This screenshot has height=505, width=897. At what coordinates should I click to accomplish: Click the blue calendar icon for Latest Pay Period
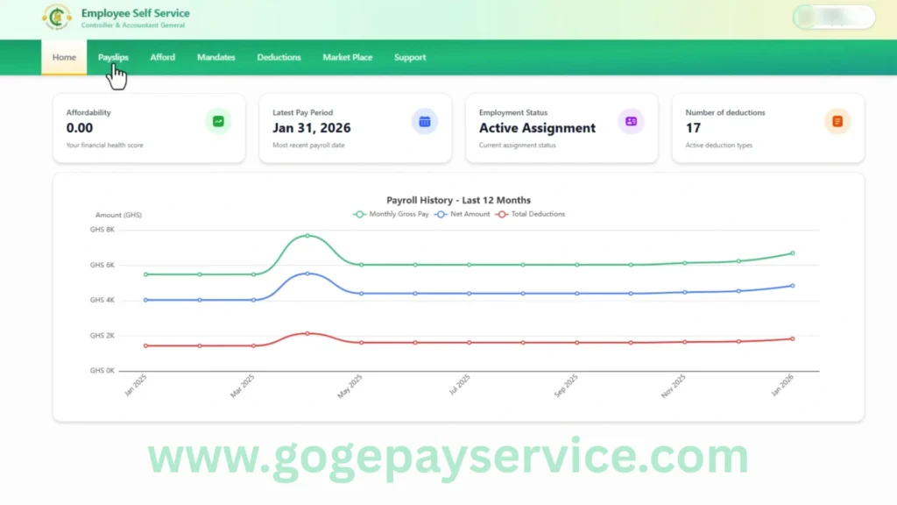tap(425, 121)
